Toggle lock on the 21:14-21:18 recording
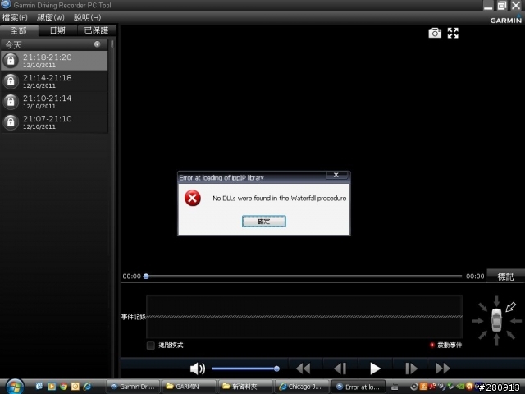 click(11, 81)
